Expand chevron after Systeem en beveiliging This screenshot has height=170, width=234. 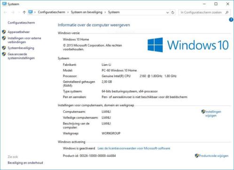click(x=105, y=12)
